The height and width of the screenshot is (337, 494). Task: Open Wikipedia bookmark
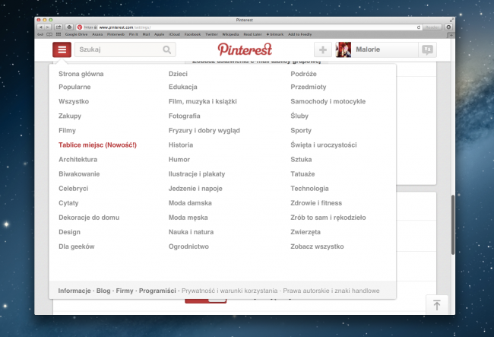point(230,34)
